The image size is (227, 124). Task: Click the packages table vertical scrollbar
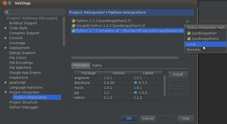[165, 85]
